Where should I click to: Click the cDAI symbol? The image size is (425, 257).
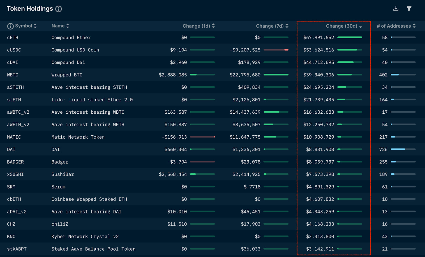point(12,62)
